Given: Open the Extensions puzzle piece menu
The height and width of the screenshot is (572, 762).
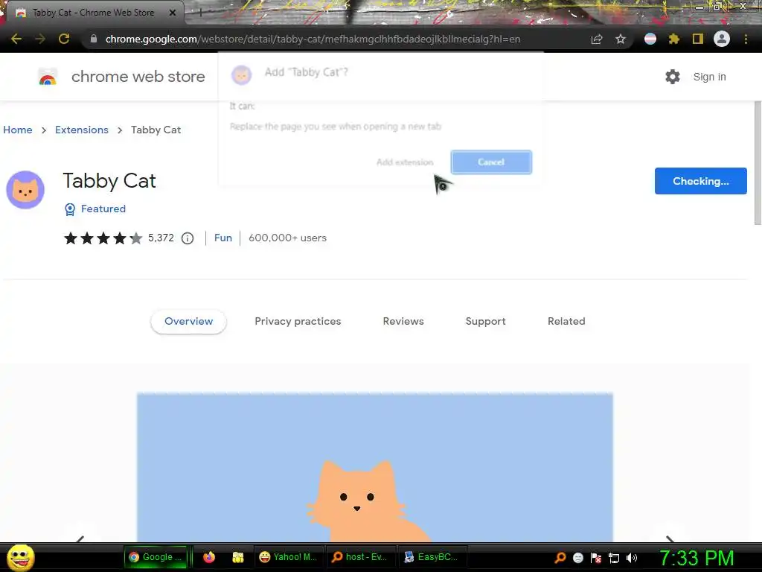Looking at the screenshot, I should pyautogui.click(x=673, y=39).
